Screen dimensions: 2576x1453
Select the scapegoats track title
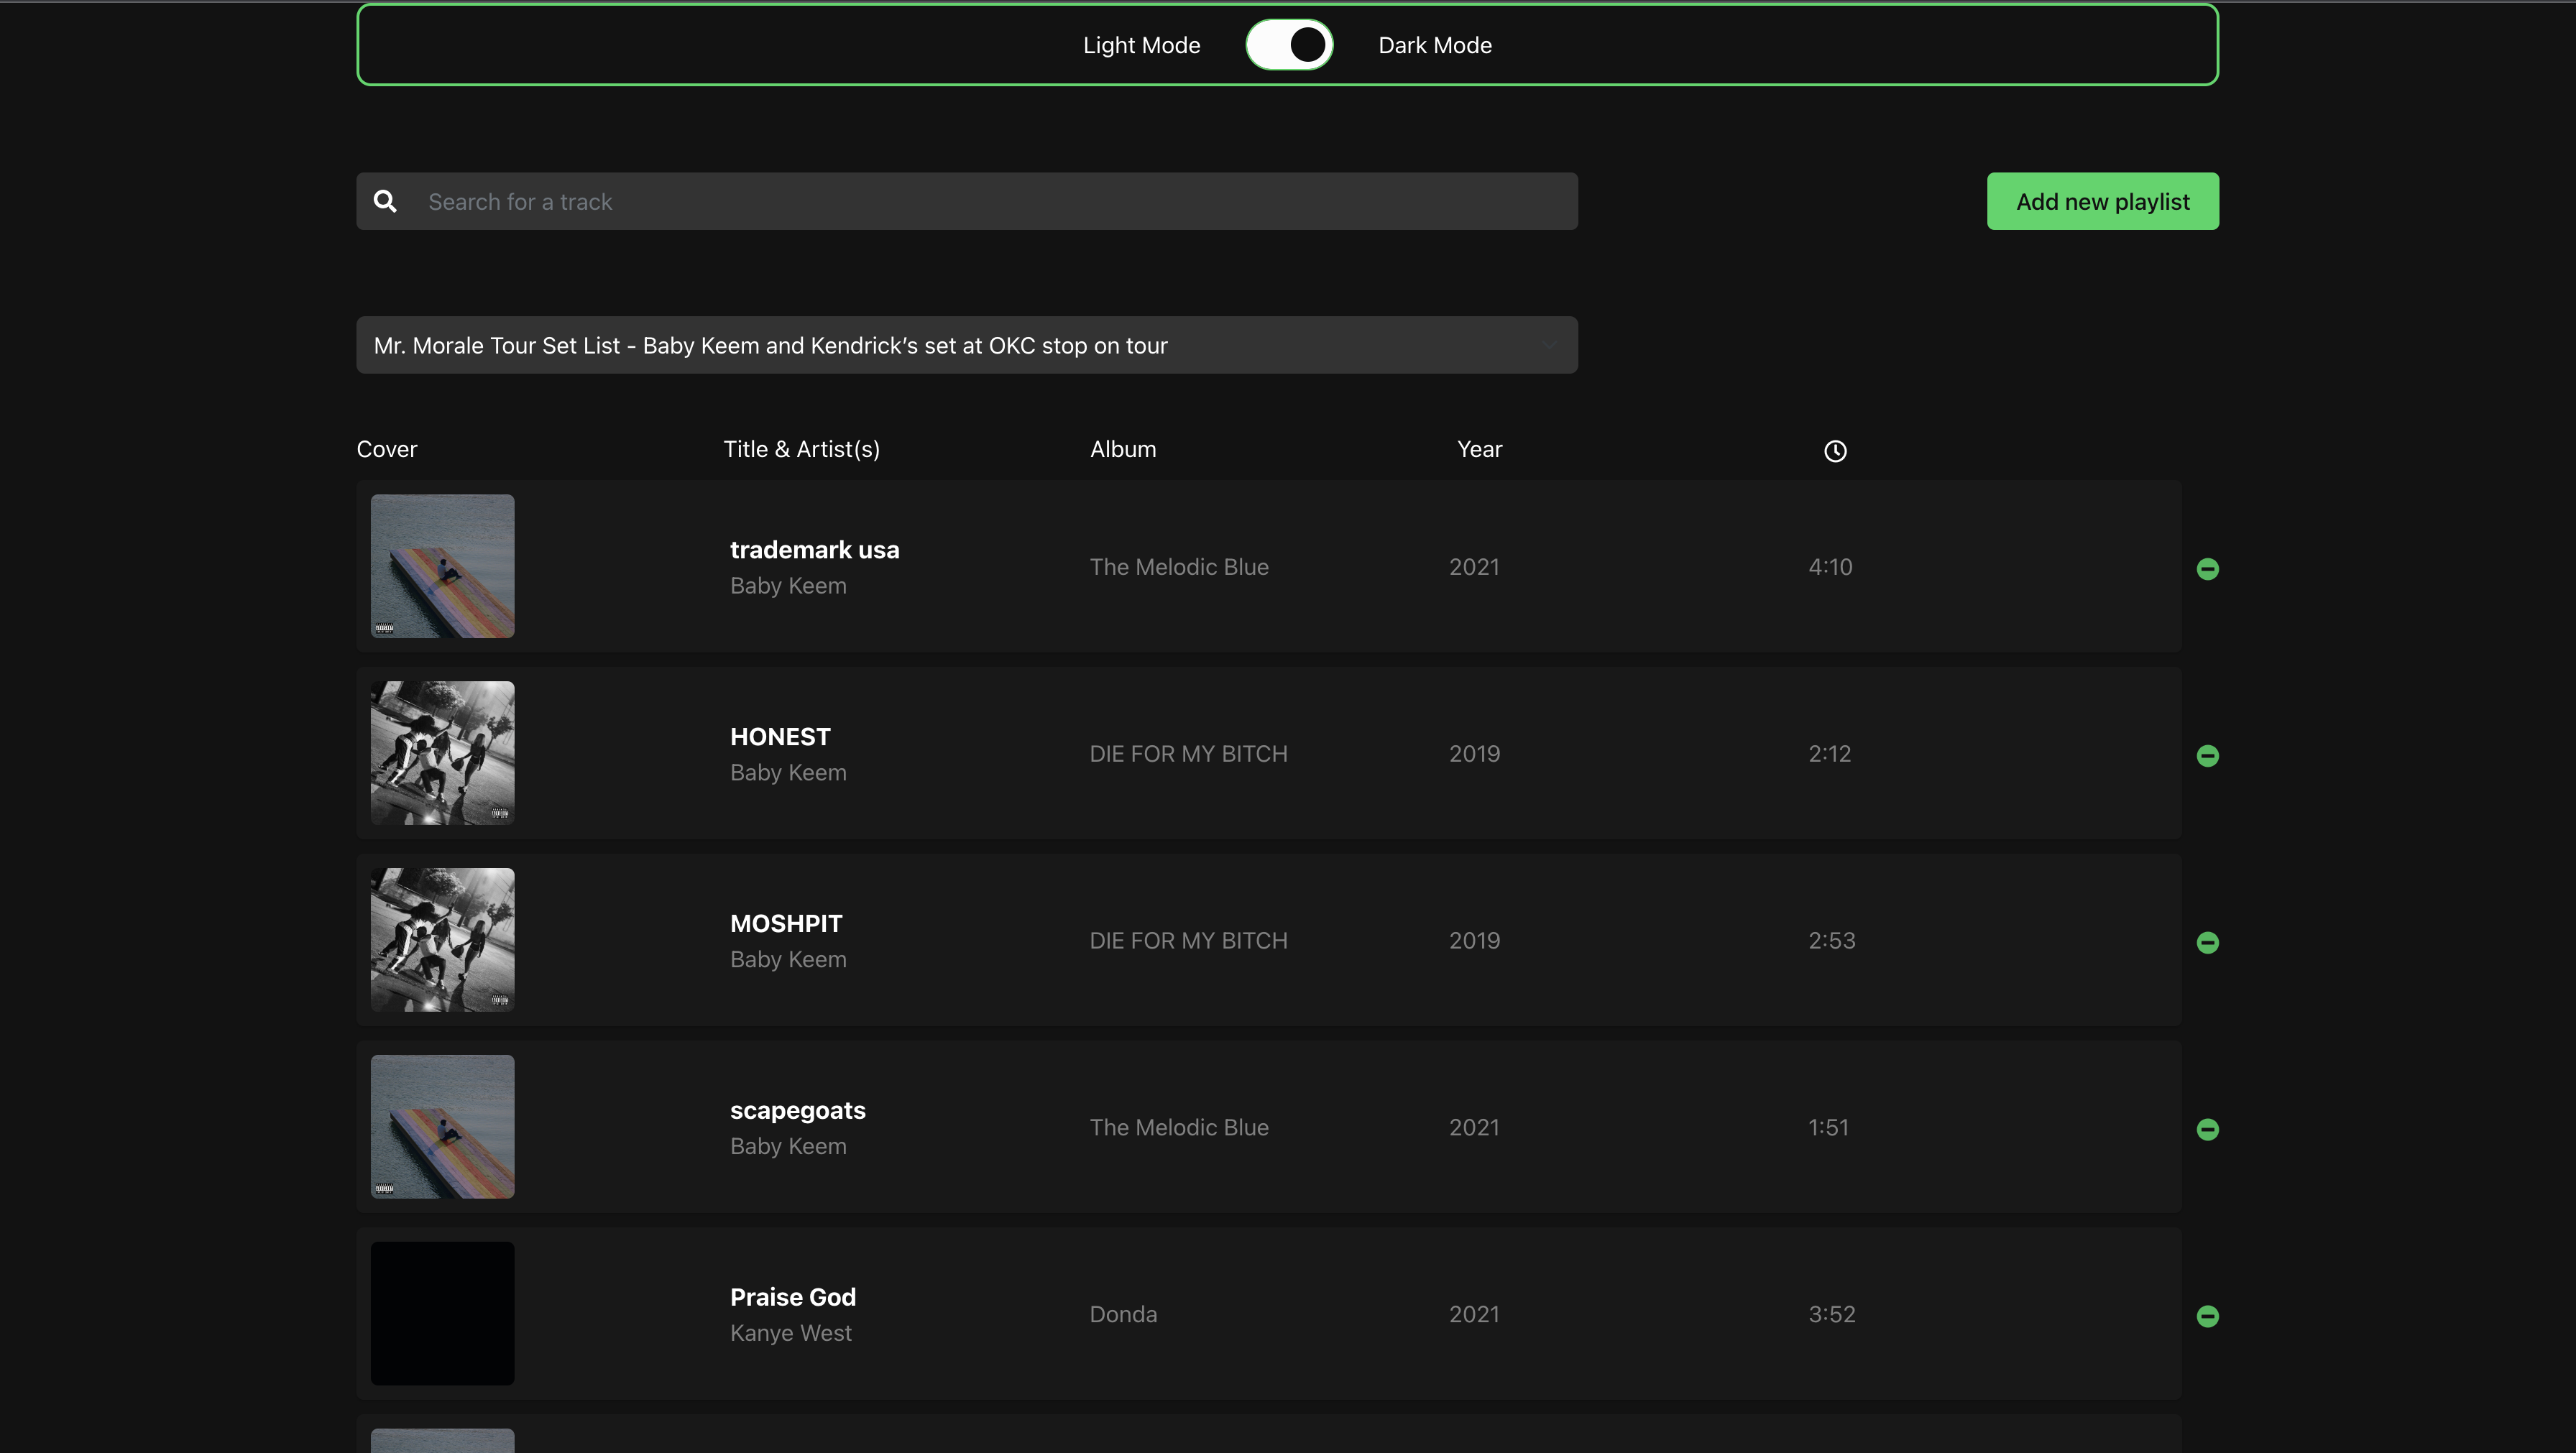click(x=797, y=1110)
